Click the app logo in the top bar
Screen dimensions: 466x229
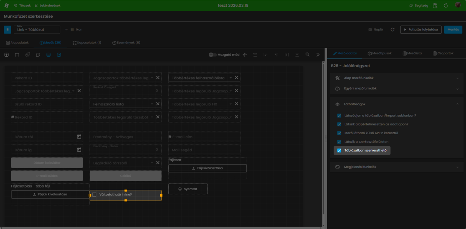[x=7, y=5]
